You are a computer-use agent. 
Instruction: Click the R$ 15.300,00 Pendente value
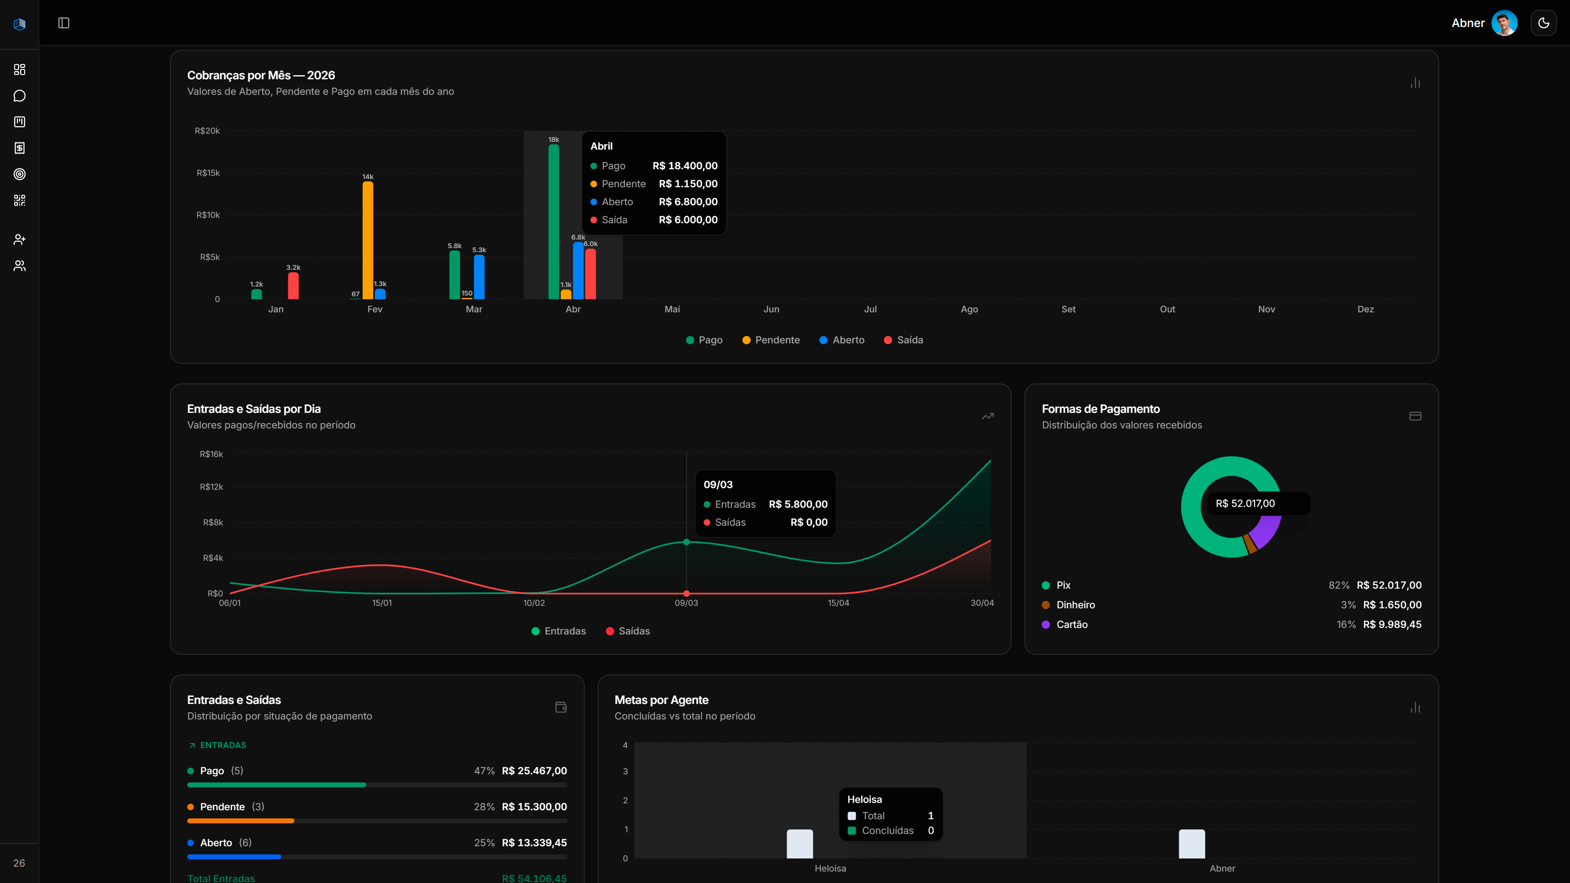point(534,807)
